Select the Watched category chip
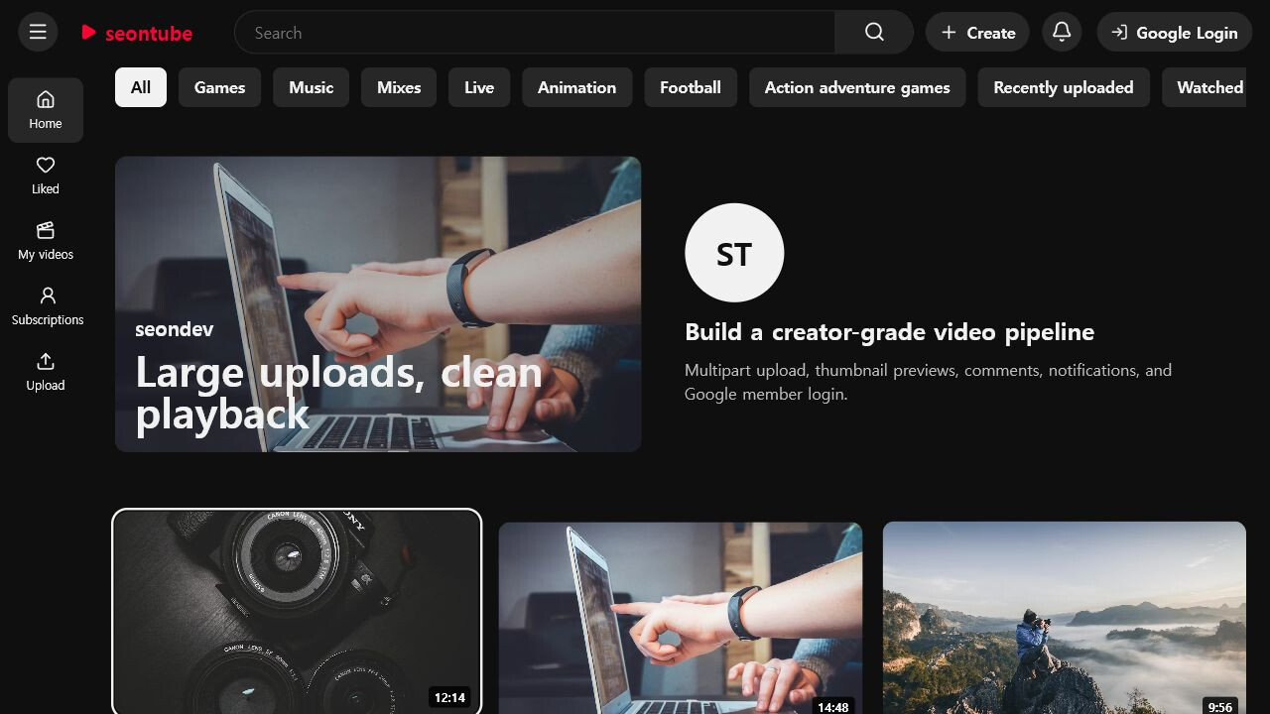 pyautogui.click(x=1205, y=87)
